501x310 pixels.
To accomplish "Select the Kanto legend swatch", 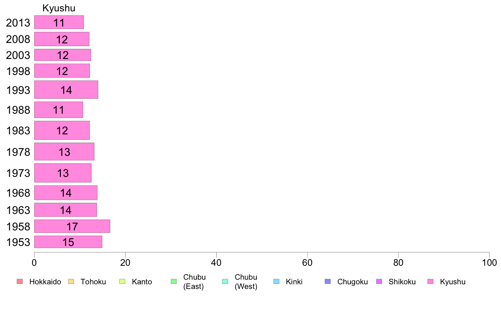I will click(x=122, y=281).
